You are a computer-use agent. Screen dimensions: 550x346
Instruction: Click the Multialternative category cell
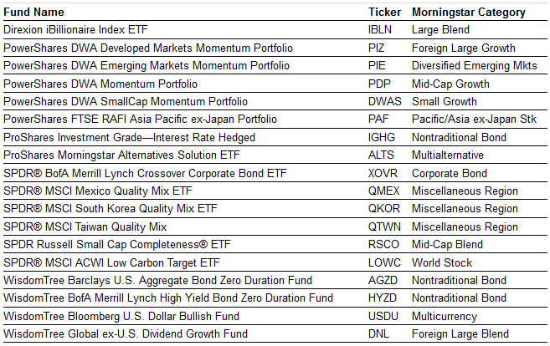pyautogui.click(x=448, y=155)
